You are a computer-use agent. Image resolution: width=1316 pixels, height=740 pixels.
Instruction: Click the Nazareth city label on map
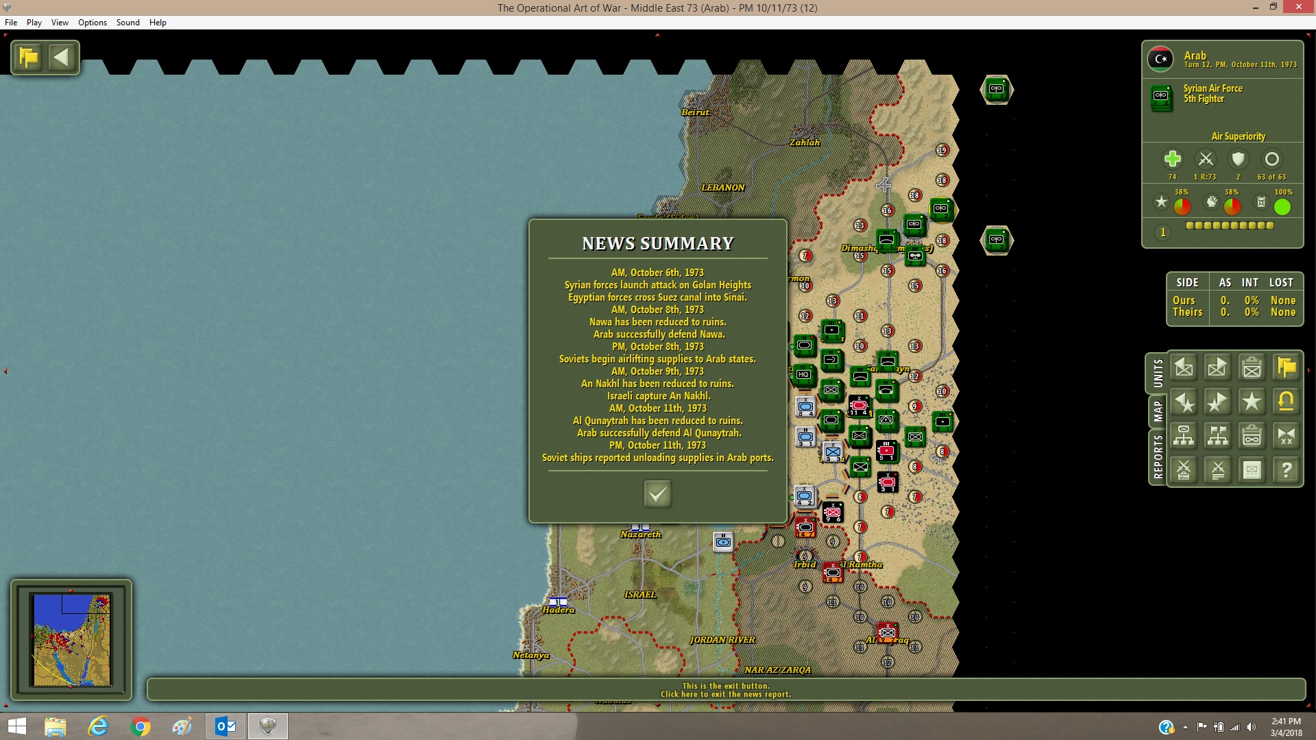coord(641,534)
